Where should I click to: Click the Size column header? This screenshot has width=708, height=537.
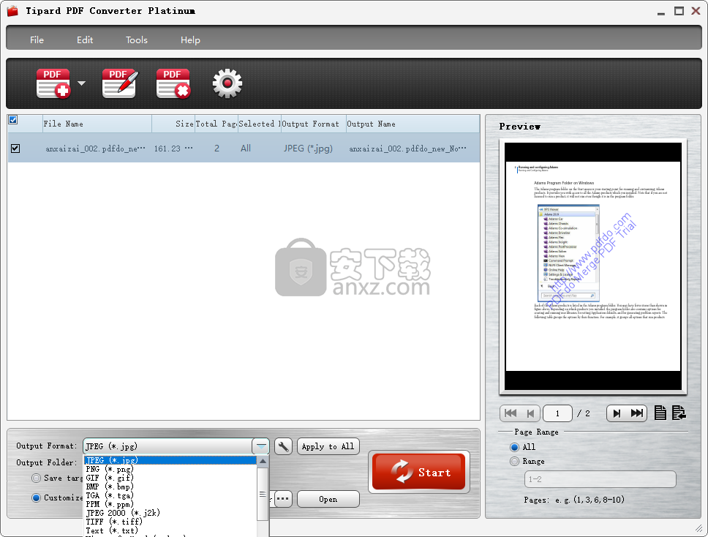pyautogui.click(x=173, y=124)
